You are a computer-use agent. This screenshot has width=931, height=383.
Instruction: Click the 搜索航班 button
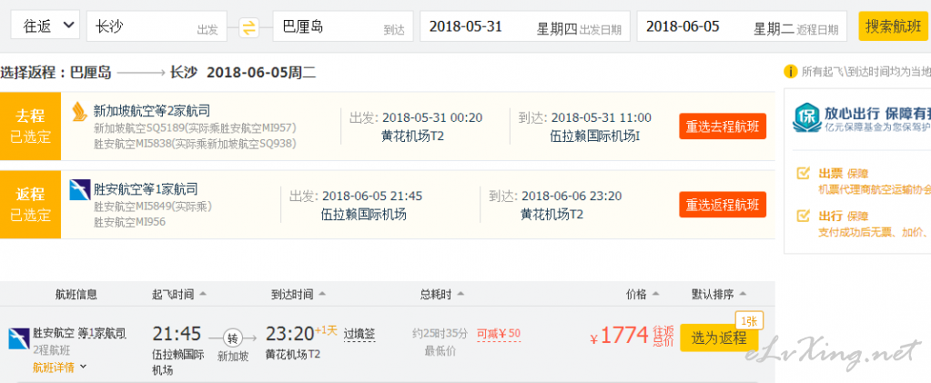pyautogui.click(x=893, y=26)
